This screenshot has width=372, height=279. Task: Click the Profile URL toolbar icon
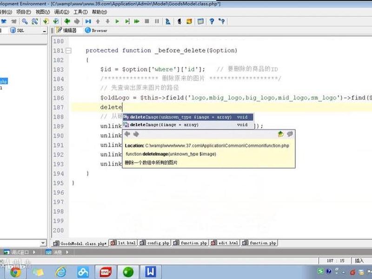tap(168, 21)
